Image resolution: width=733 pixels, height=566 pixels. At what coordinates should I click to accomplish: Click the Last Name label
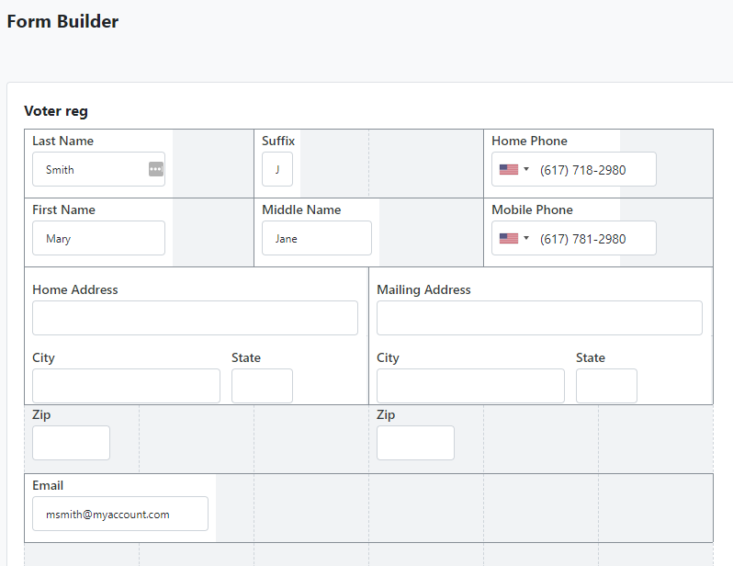tap(62, 141)
